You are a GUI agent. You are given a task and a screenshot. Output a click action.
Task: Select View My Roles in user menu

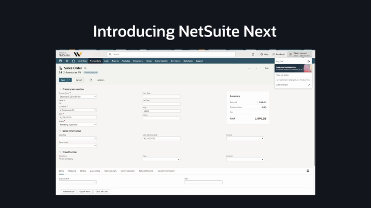click(282, 75)
